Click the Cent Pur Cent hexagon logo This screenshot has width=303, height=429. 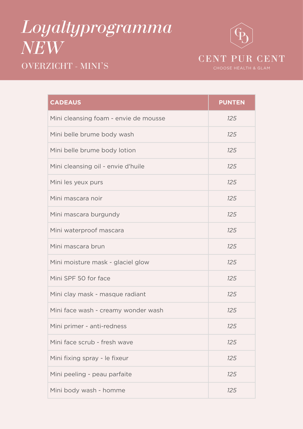tap(242, 36)
